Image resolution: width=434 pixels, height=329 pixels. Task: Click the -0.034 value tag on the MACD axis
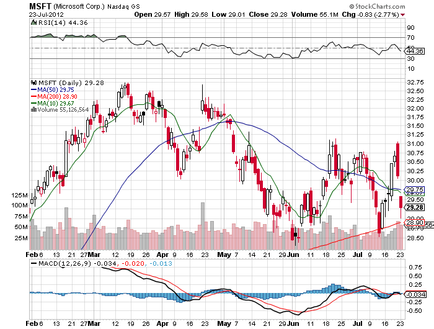(416, 294)
